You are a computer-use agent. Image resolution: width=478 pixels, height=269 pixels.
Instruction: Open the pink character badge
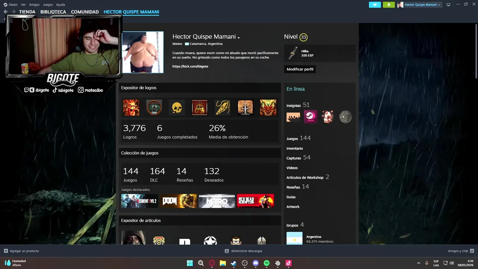(328, 117)
